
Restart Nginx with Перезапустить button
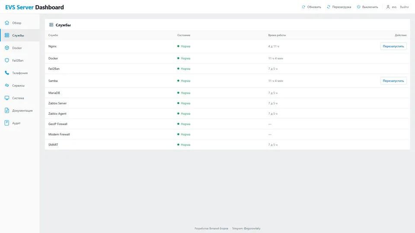pos(393,46)
